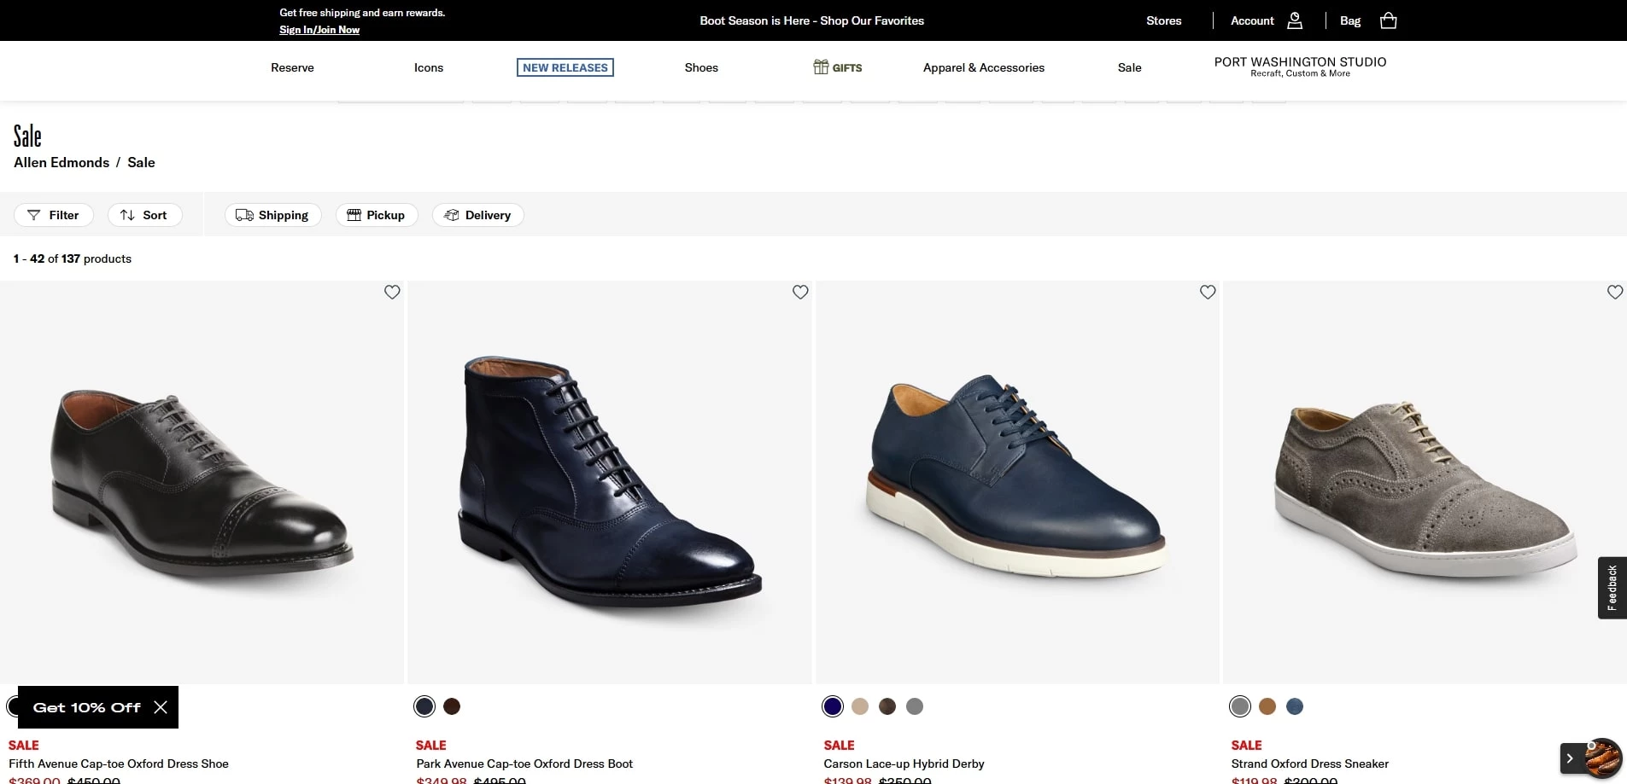Expand the Shoes navigation menu
1627x784 pixels.
click(x=701, y=67)
